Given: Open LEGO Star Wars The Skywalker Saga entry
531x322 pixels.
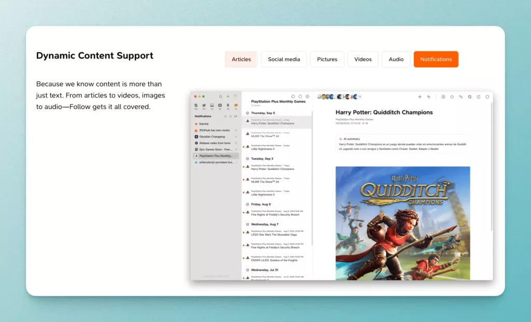Looking at the screenshot, I should point(277,233).
